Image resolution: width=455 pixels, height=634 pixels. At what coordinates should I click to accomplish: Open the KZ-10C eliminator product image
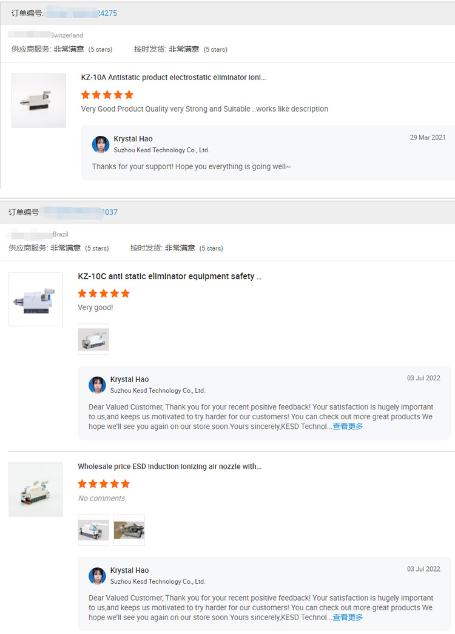pyautogui.click(x=36, y=299)
